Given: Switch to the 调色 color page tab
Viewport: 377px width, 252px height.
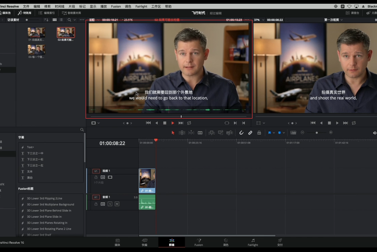Looking at the screenshot, I should (x=226, y=242).
